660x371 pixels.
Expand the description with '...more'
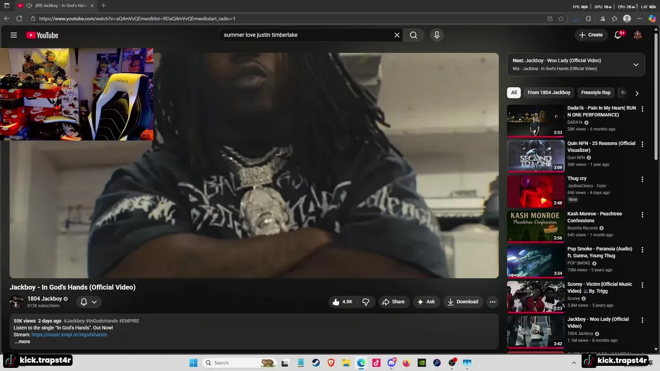pos(22,342)
